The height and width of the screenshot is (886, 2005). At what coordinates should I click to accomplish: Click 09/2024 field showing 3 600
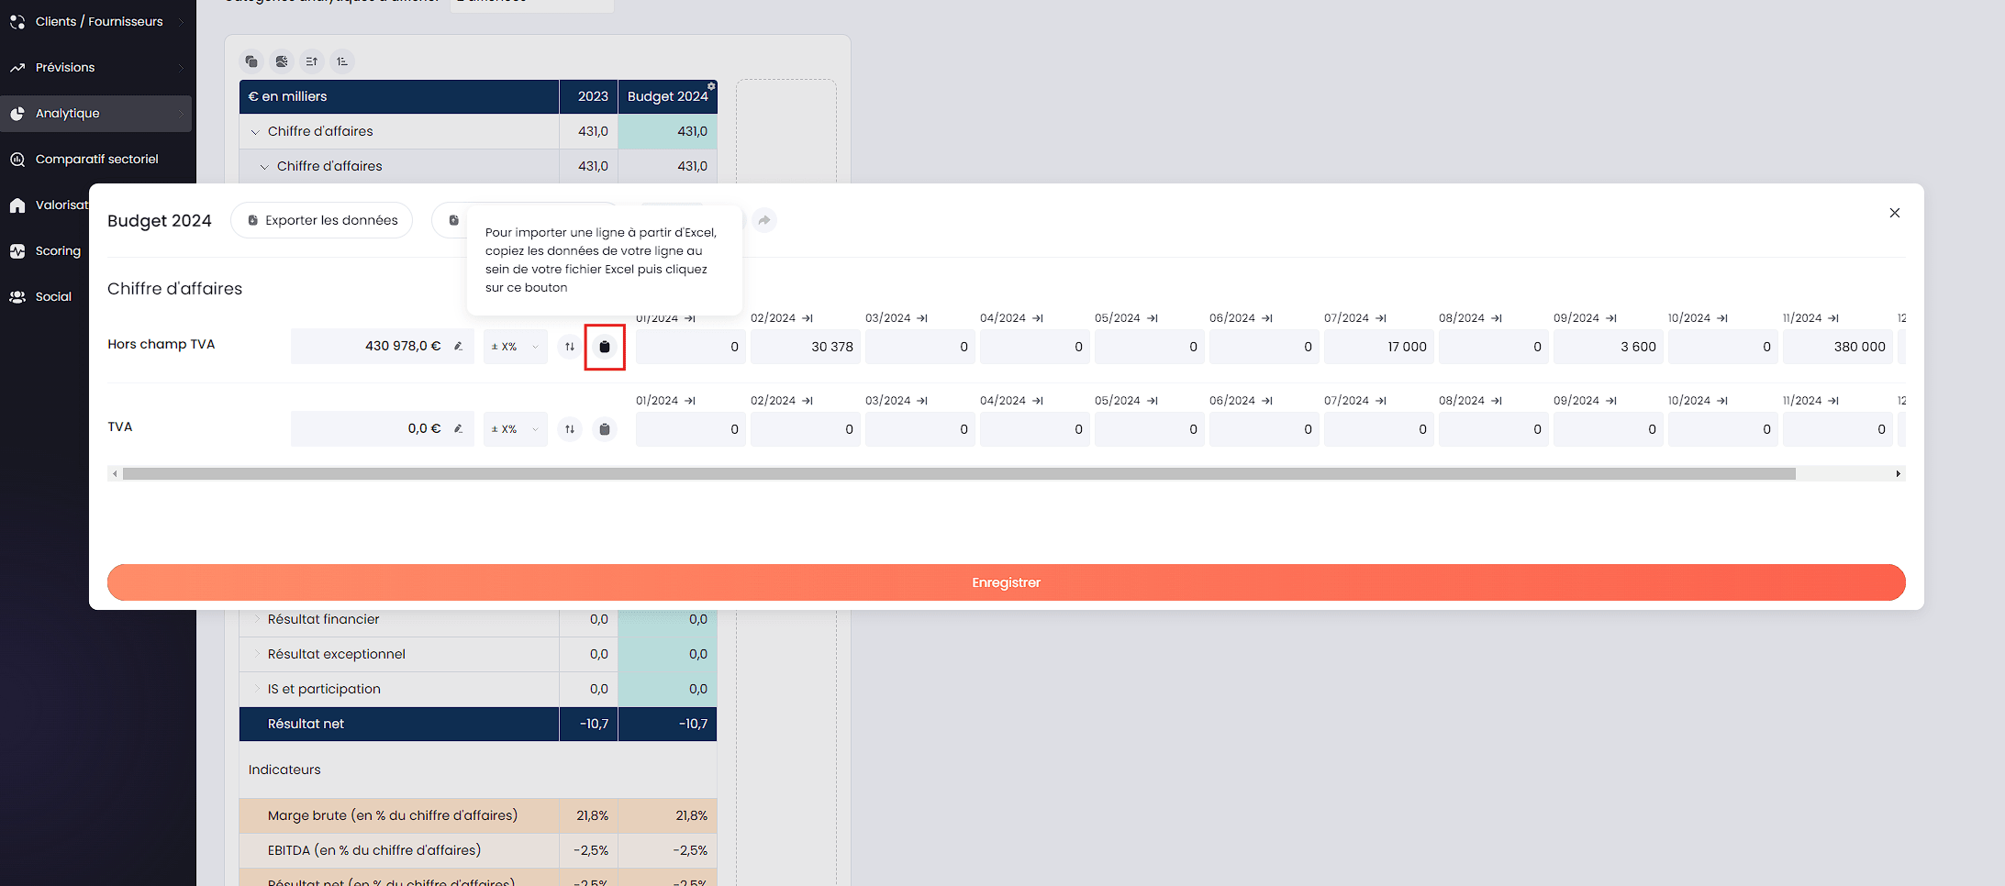tap(1609, 347)
